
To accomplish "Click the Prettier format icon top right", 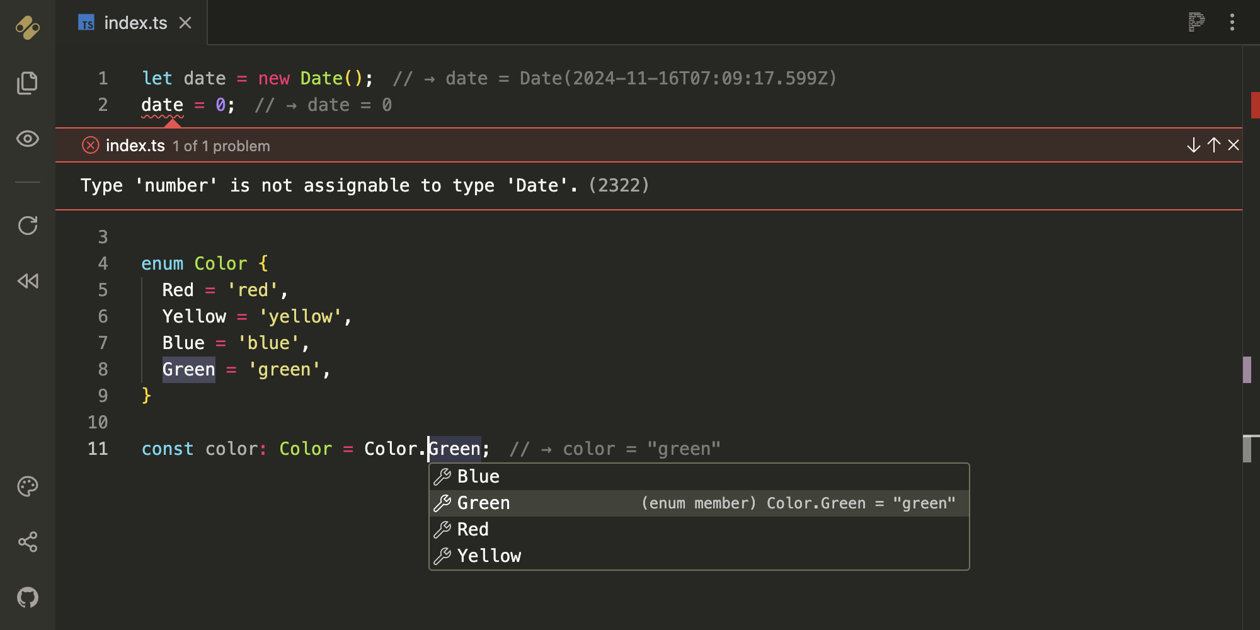I will (1196, 22).
